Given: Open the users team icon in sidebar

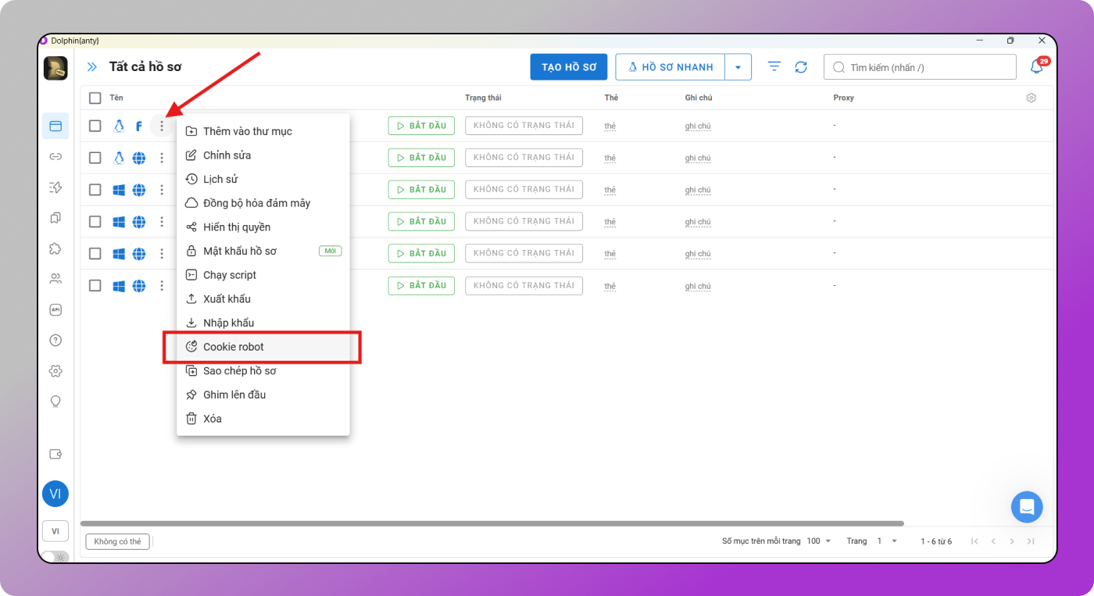Looking at the screenshot, I should (55, 279).
